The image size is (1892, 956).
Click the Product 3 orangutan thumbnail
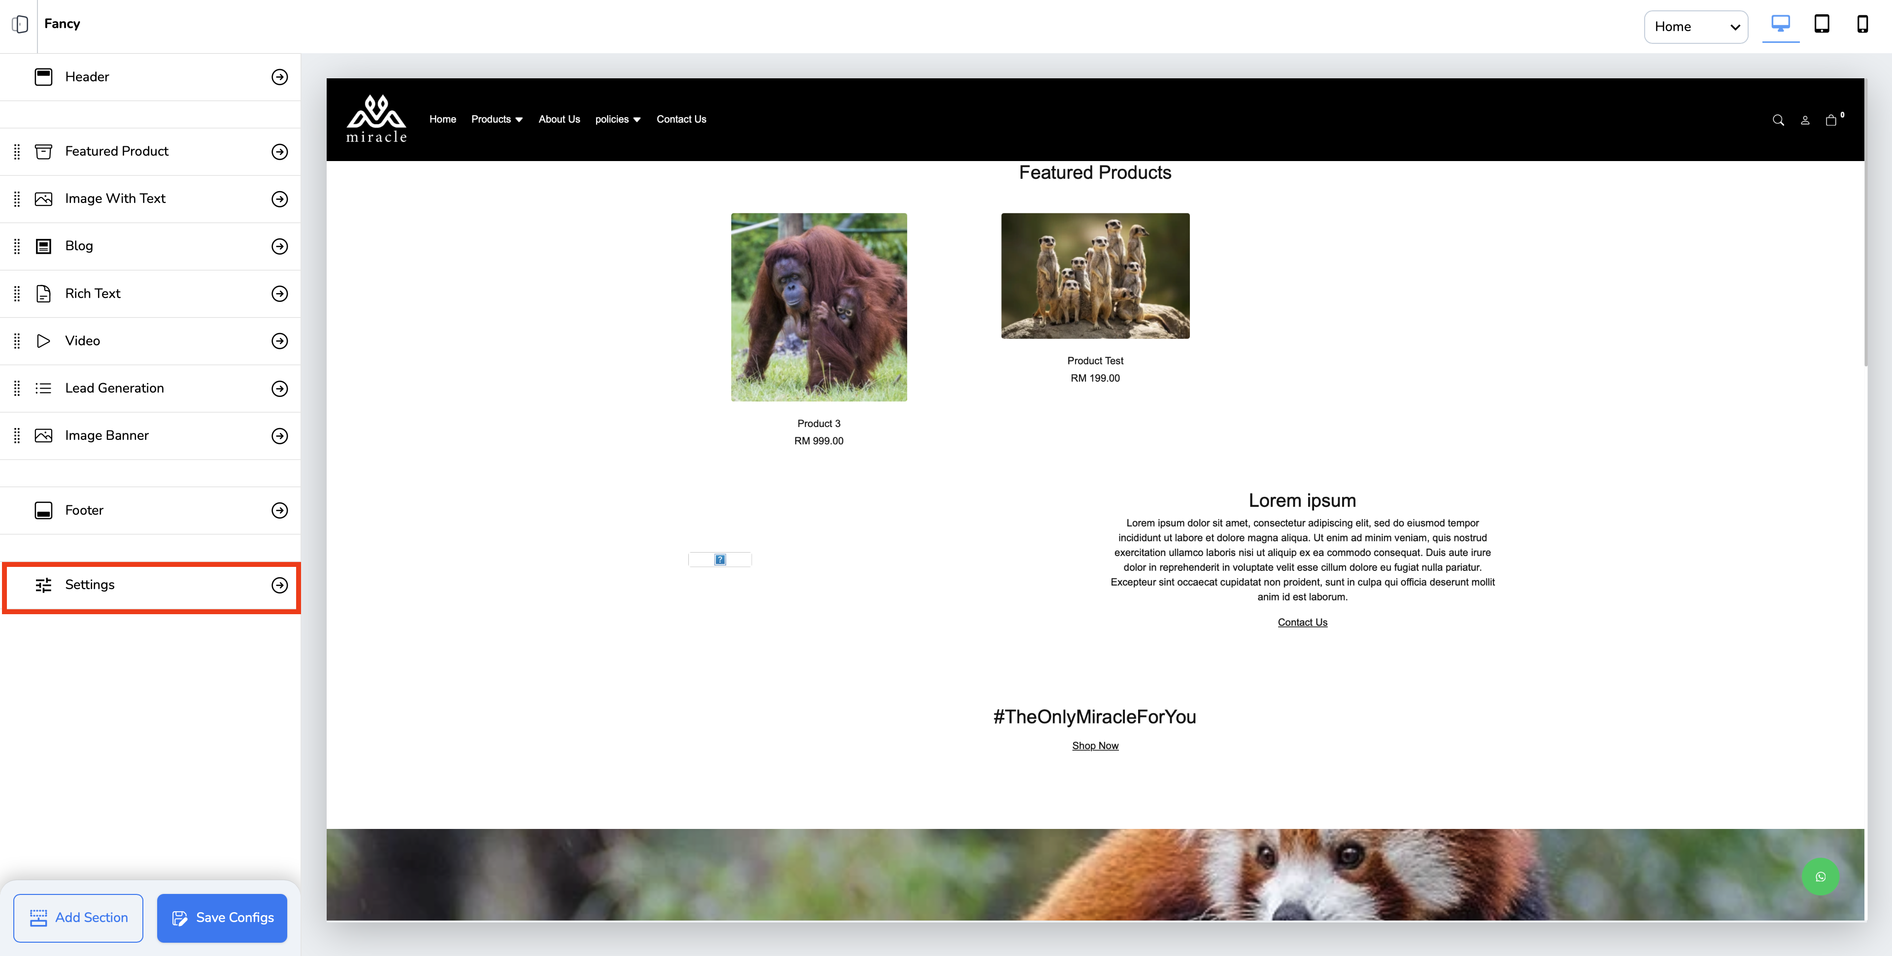coord(818,307)
